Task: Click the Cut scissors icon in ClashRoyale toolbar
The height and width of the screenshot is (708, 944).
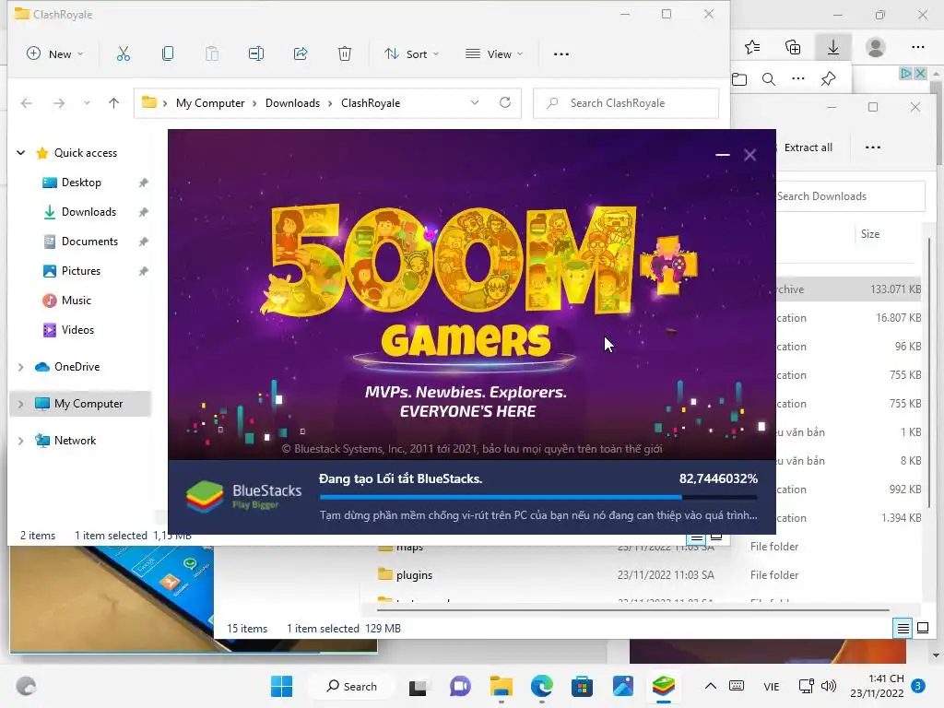Action: pyautogui.click(x=123, y=54)
